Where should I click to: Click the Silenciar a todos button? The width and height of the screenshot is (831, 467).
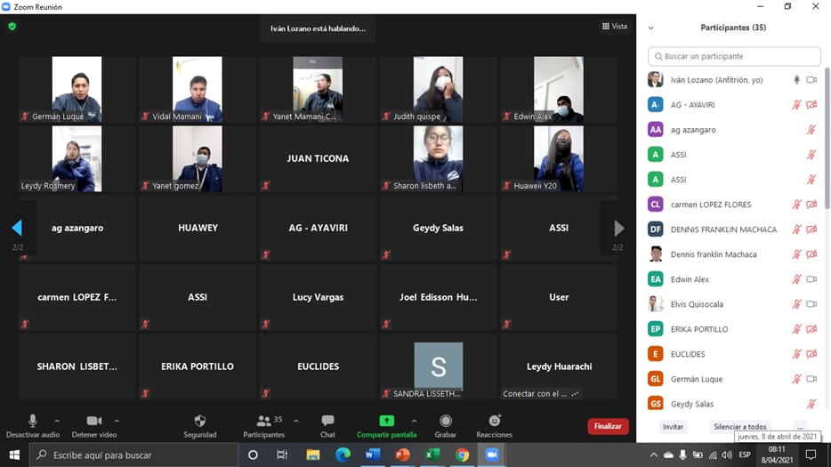740,427
